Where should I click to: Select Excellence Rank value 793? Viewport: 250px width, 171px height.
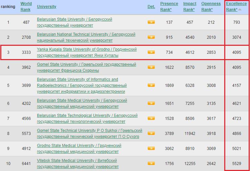(x=236, y=22)
